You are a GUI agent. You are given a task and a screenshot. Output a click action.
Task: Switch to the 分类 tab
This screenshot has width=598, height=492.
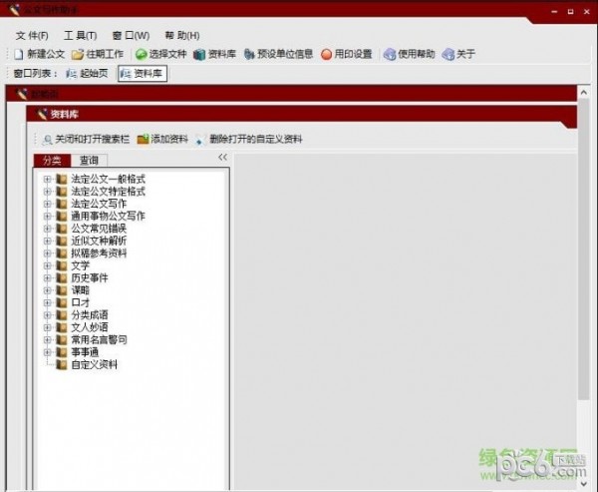click(52, 161)
